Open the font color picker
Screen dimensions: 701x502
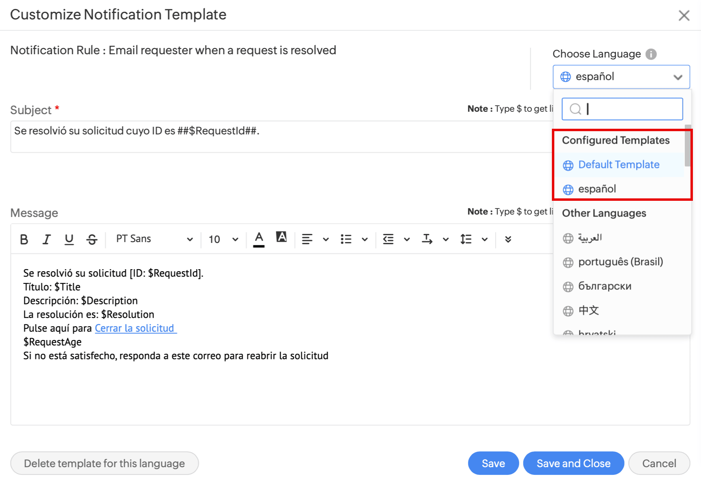[x=259, y=239]
